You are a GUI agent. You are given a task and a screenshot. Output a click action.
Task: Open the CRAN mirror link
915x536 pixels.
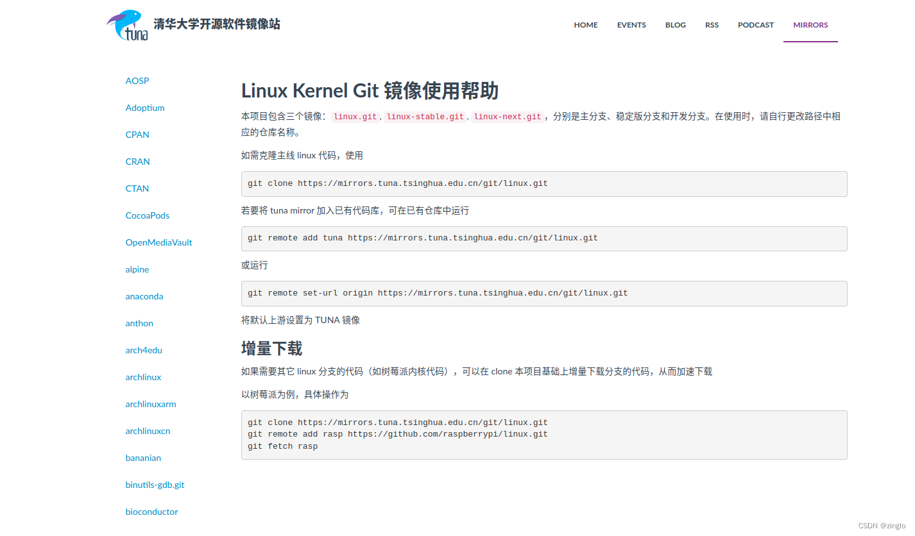(x=137, y=162)
